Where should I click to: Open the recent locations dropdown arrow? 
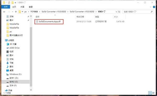(x=13, y=12)
